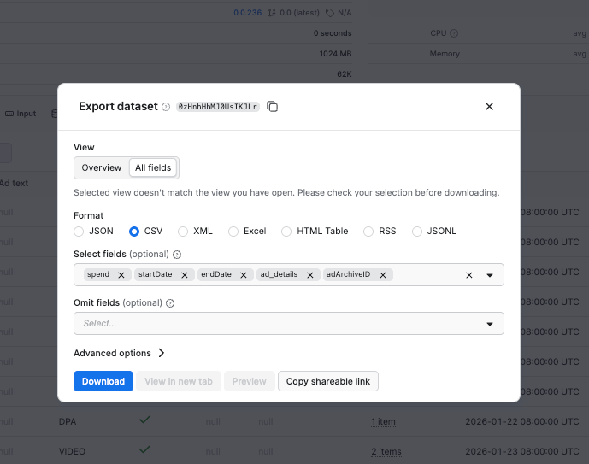Click the green checkmark in DPA row
Image resolution: width=589 pixels, height=464 pixels.
point(144,420)
